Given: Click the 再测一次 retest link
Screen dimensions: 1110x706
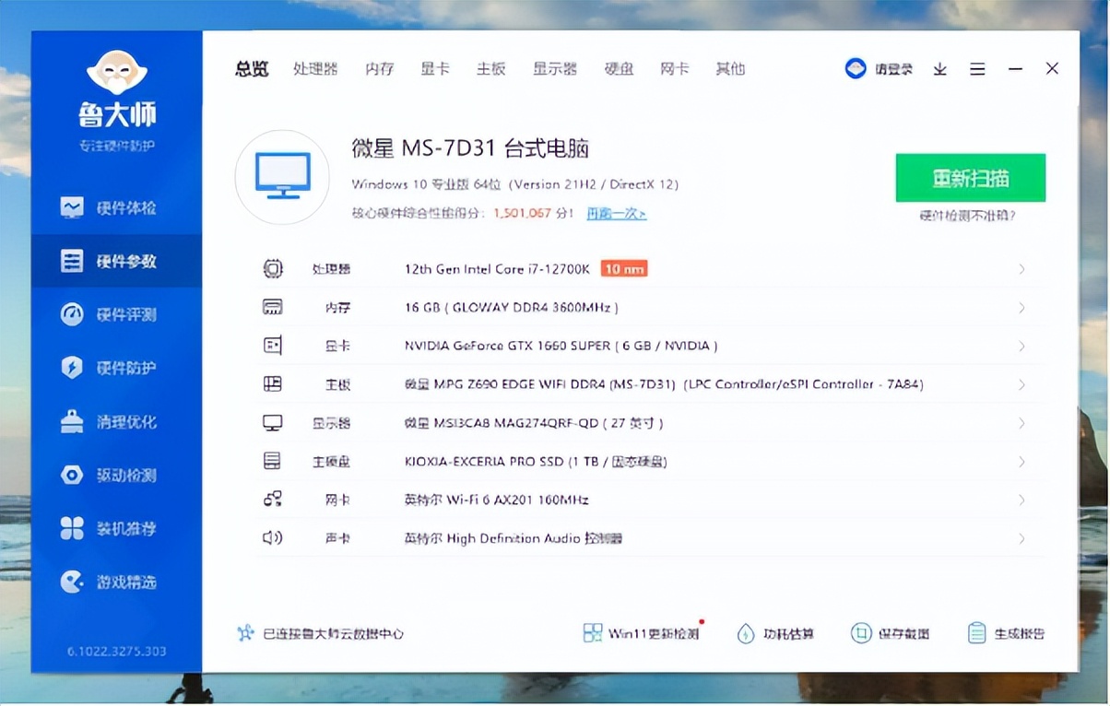Looking at the screenshot, I should coord(616,213).
